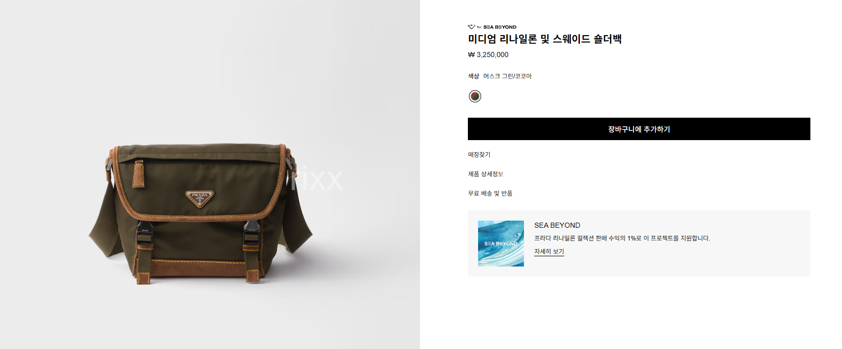This screenshot has width=842, height=349.
Task: Click the Prada triangle logo on the bag
Action: pyautogui.click(x=200, y=198)
